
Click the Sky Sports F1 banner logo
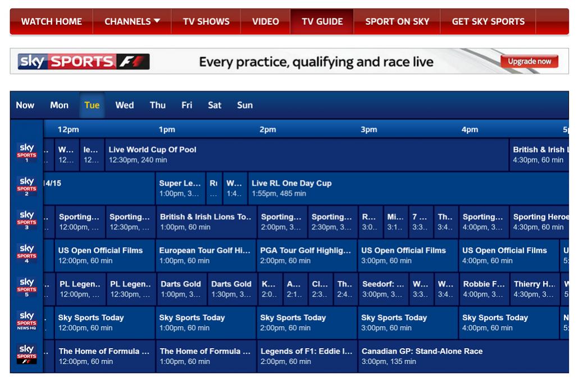tap(84, 61)
